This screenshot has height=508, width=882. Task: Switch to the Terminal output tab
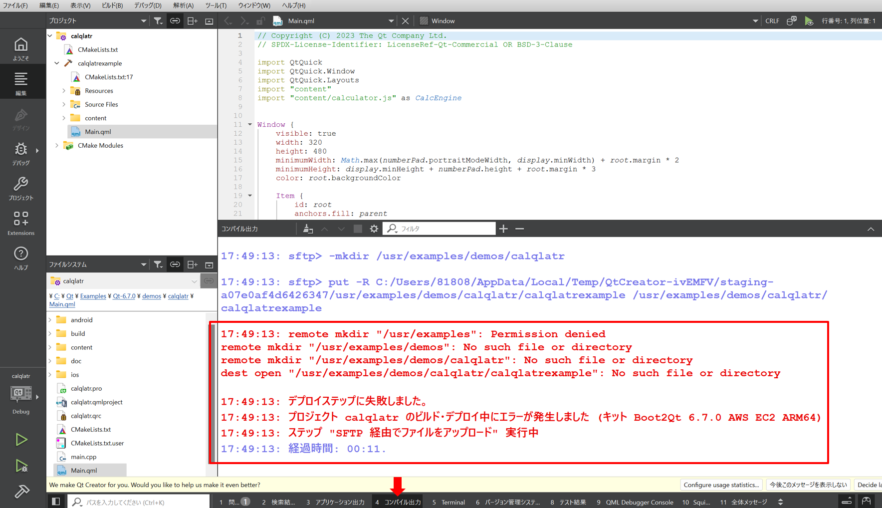click(x=448, y=502)
